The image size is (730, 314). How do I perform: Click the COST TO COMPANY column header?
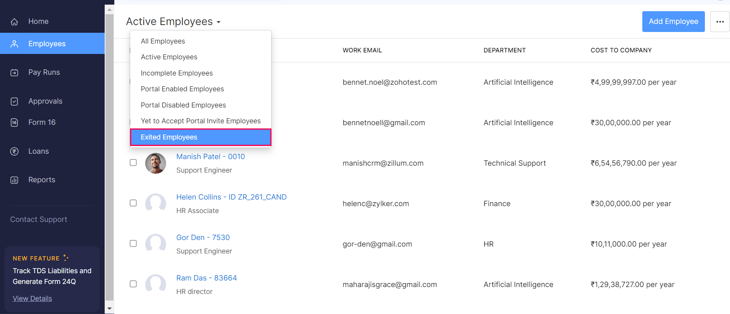[x=621, y=50]
